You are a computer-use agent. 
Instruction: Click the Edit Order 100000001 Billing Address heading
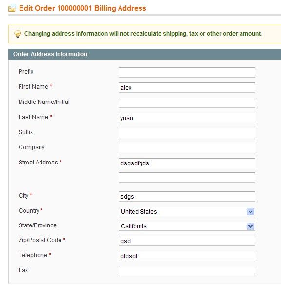(x=82, y=8)
